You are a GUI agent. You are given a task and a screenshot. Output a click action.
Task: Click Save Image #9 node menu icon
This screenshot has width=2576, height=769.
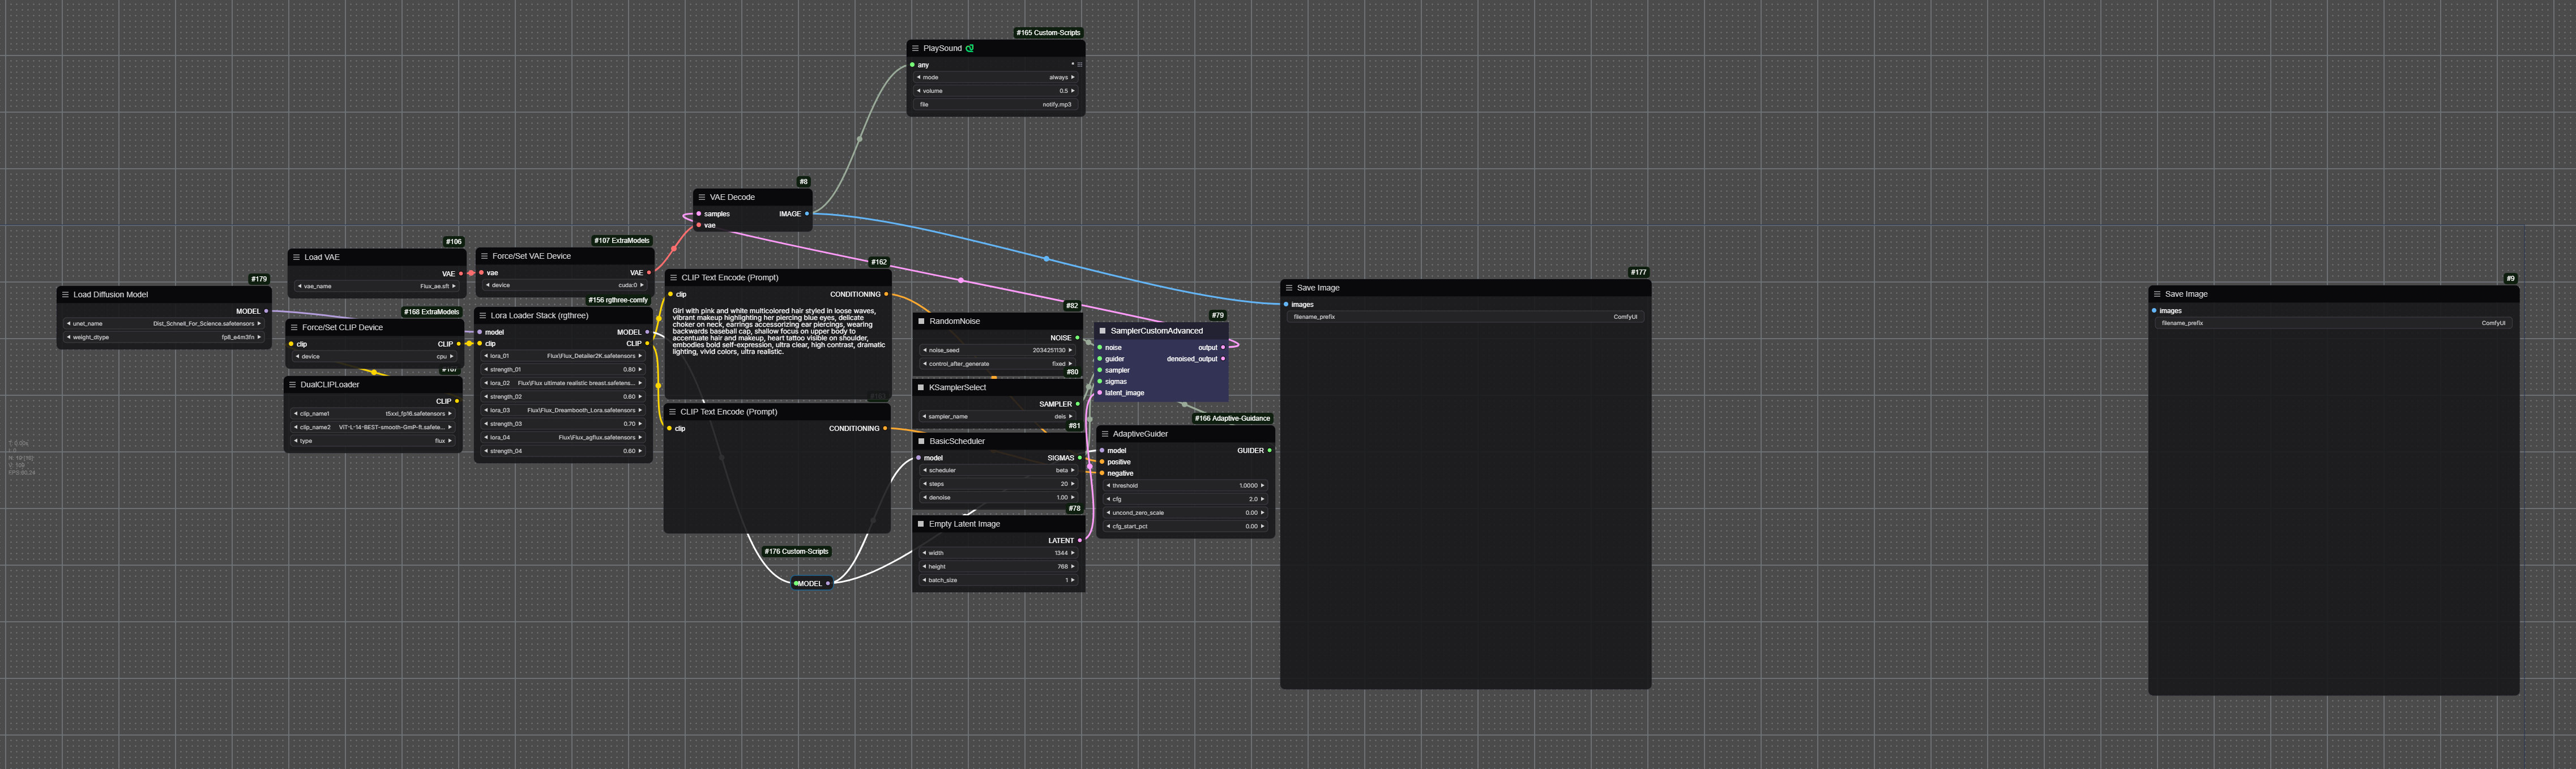(x=2157, y=294)
